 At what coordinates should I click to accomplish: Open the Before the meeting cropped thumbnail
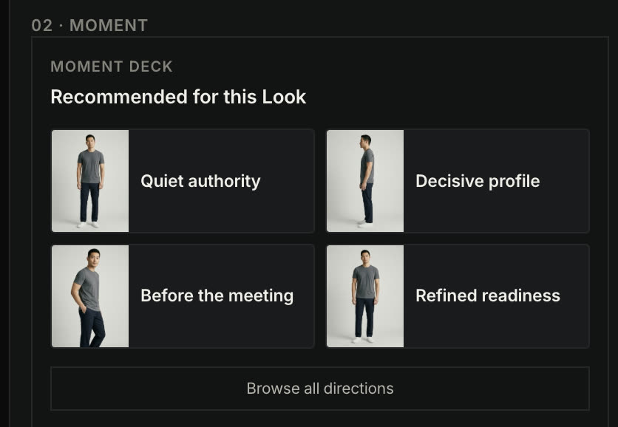90,296
